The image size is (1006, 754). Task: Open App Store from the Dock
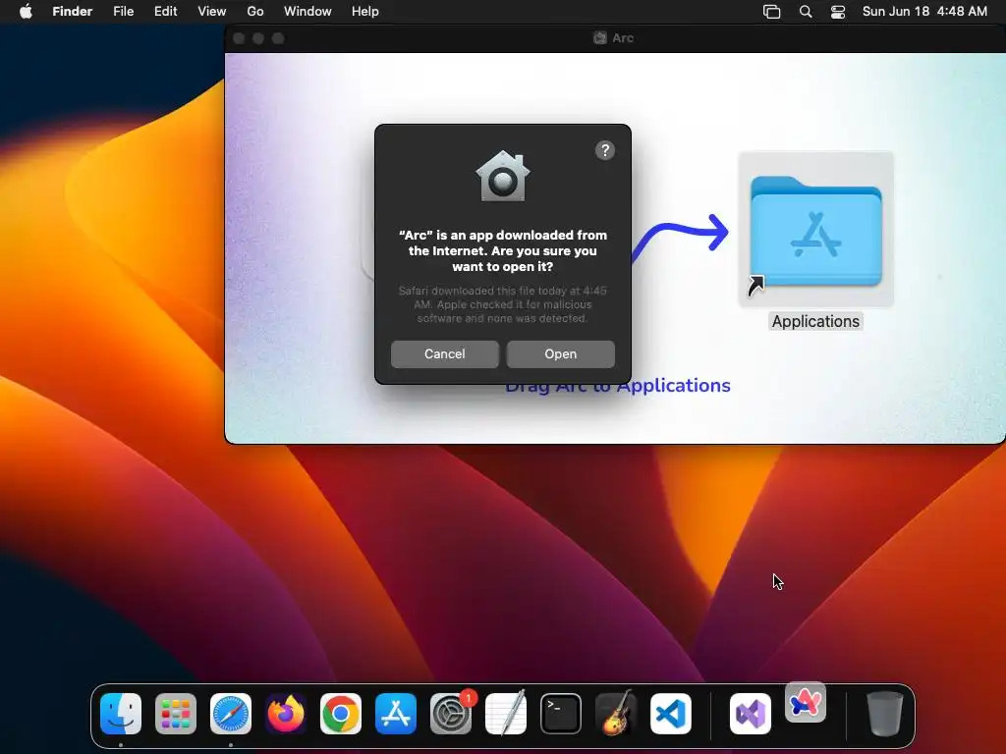point(396,714)
